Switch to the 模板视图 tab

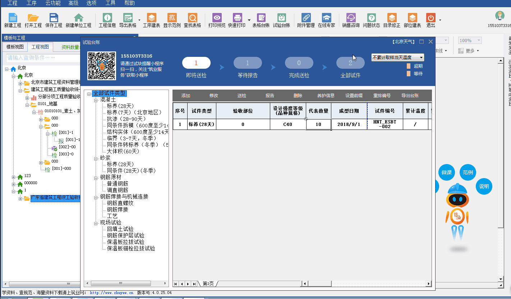15,47
